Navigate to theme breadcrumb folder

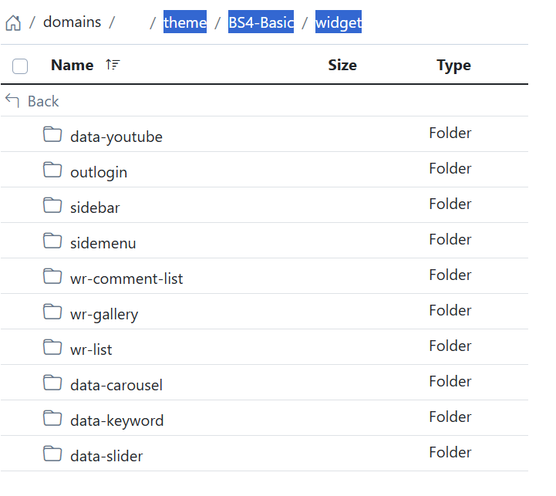coord(185,23)
